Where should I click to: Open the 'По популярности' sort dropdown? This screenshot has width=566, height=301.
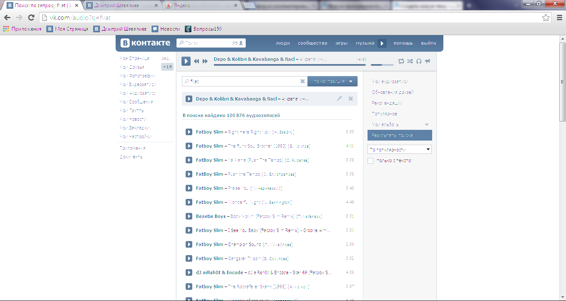coord(399,149)
